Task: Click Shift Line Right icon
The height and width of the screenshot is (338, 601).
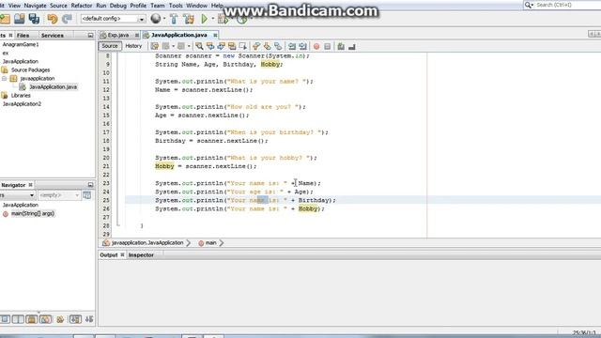Action: [302, 46]
